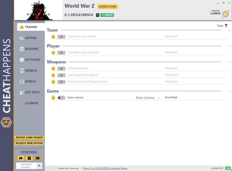
Task: Select VR control icon
Action: tap(29, 158)
